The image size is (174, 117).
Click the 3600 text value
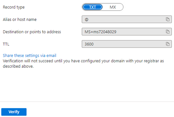[89, 44]
